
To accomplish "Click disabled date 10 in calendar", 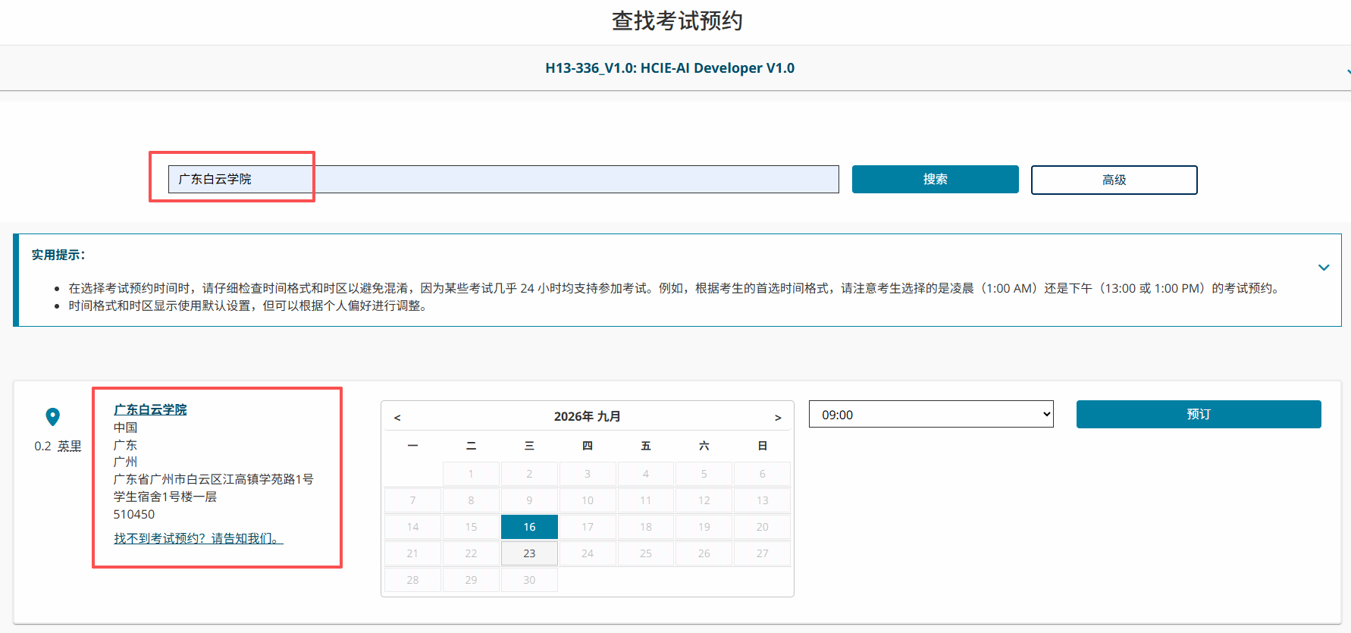I will [x=588, y=500].
